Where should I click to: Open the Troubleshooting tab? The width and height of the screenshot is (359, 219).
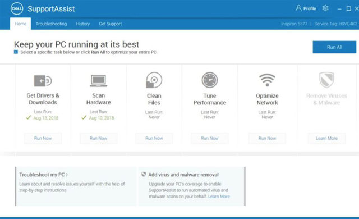pos(51,24)
